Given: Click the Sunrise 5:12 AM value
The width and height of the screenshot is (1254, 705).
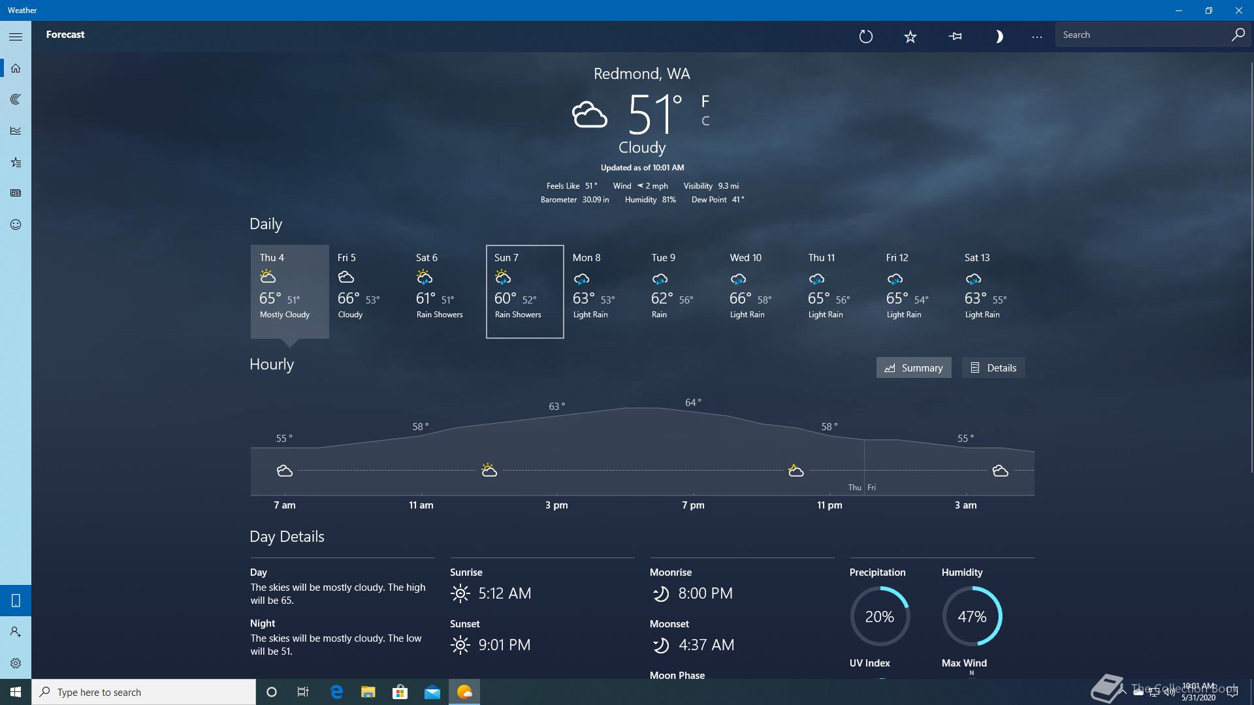Looking at the screenshot, I should tap(505, 593).
